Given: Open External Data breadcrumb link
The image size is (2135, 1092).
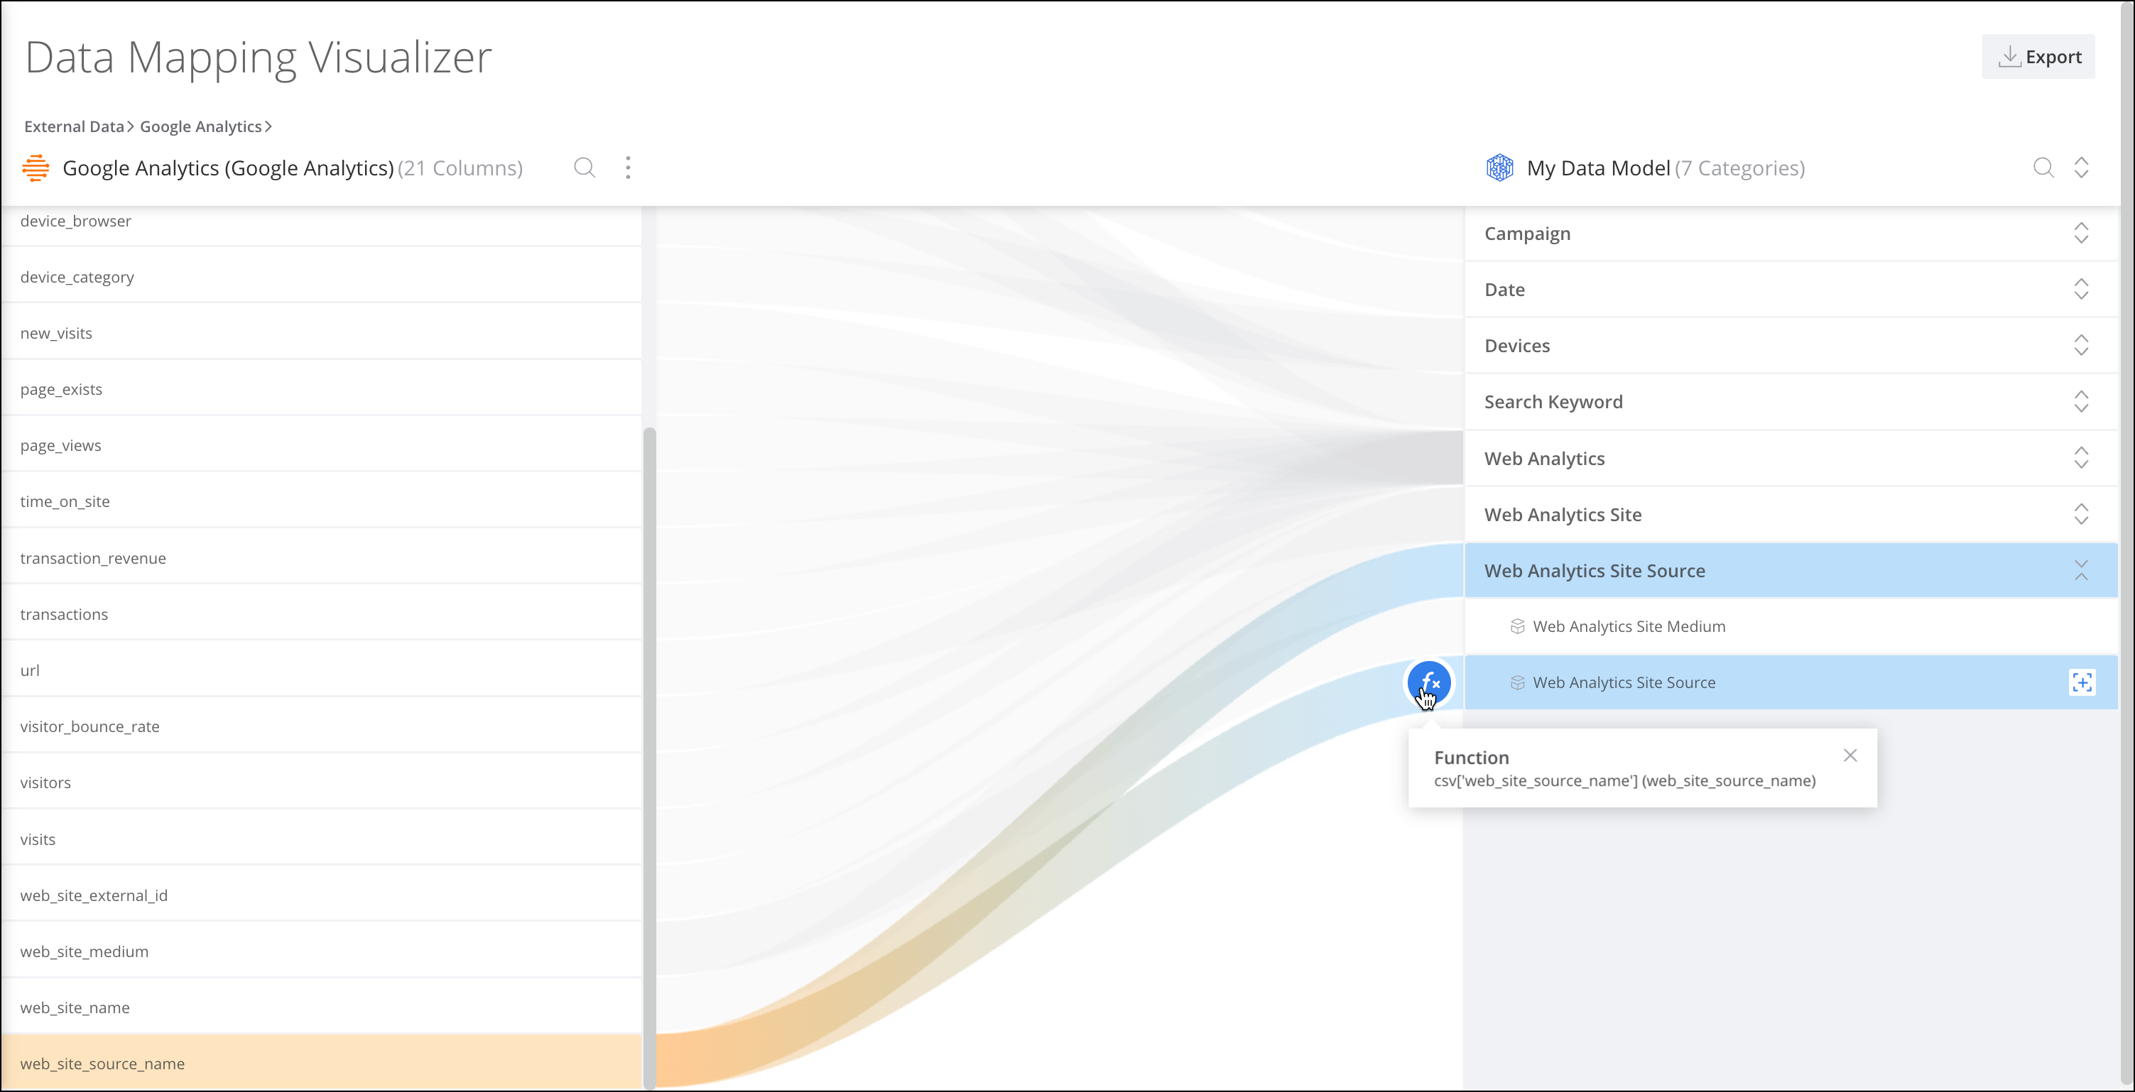Looking at the screenshot, I should 74,126.
